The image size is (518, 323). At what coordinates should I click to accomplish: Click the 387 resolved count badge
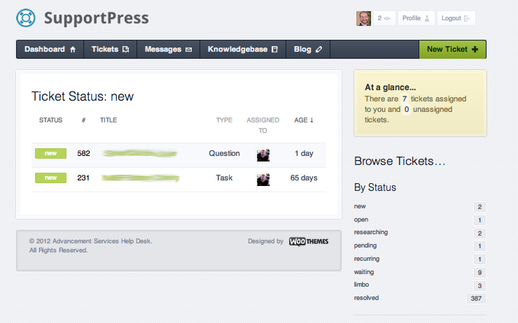coord(476,299)
